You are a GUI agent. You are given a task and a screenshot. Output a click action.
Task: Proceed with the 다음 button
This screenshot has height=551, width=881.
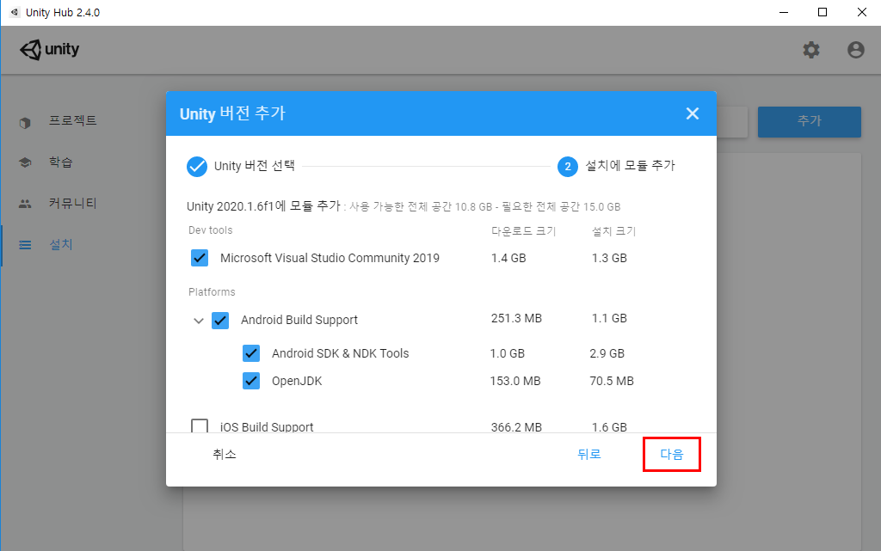click(x=671, y=454)
